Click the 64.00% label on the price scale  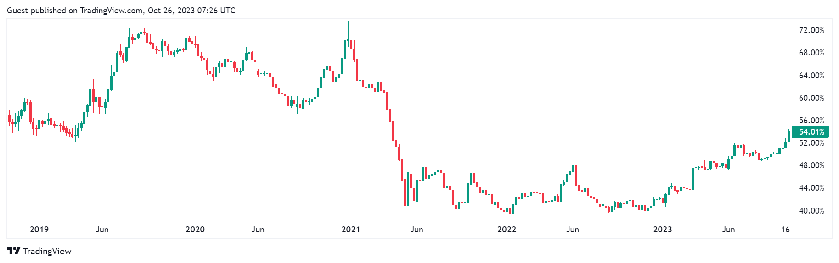(811, 76)
